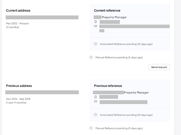Select the Current address heading
Image resolution: width=181 pixels, height=135 pixels.
point(18,11)
